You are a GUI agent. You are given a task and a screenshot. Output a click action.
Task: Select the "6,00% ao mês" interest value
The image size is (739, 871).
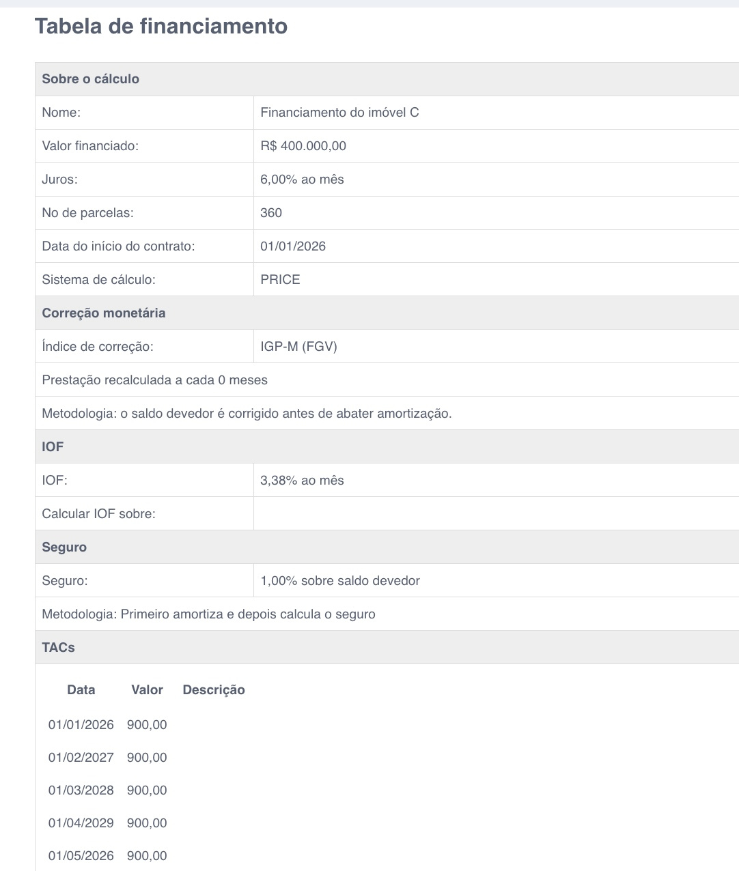click(x=302, y=180)
